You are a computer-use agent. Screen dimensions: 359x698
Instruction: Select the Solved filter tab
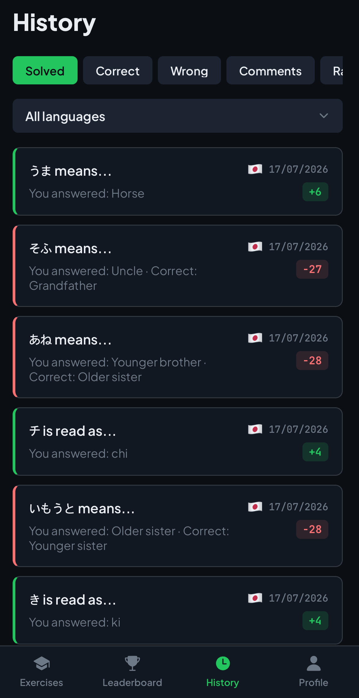pos(45,70)
